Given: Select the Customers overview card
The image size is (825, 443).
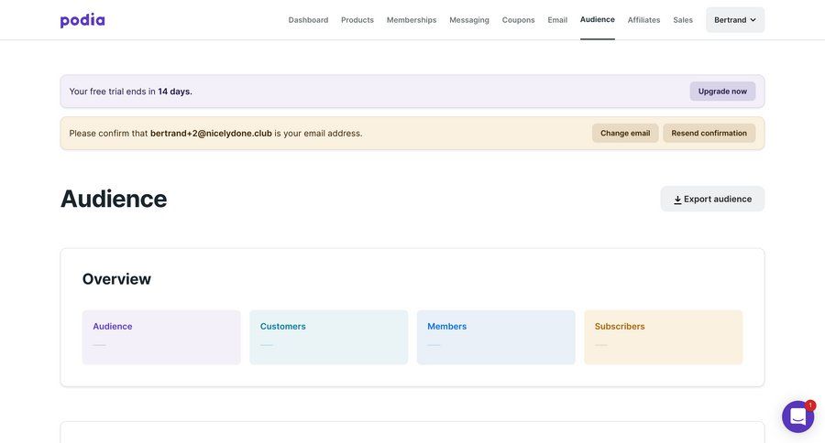Looking at the screenshot, I should (329, 338).
